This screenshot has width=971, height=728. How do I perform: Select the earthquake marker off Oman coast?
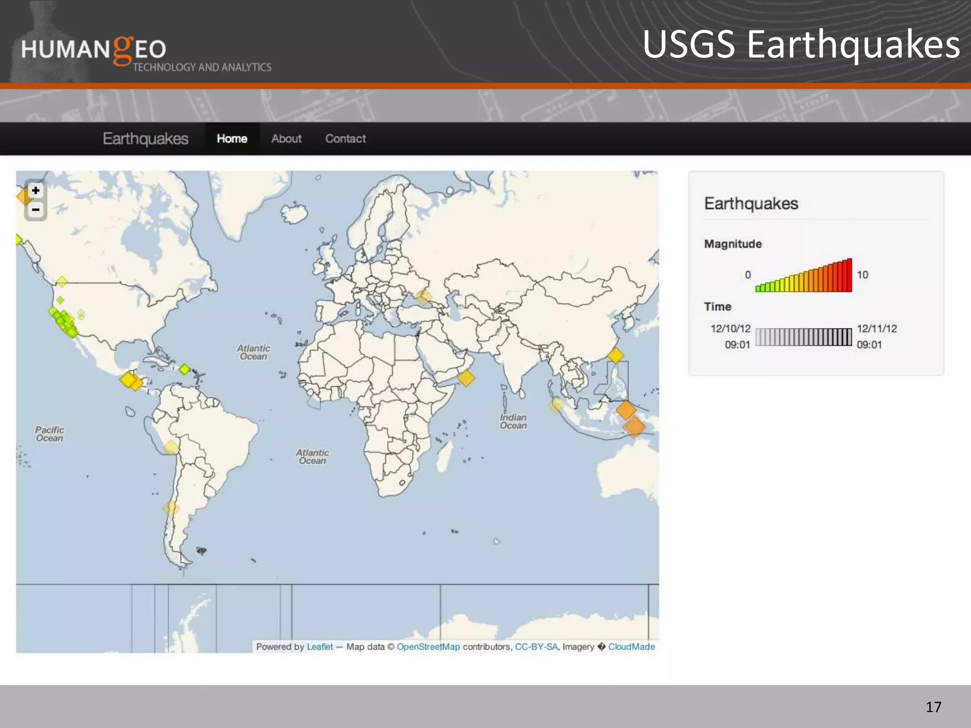(x=466, y=378)
